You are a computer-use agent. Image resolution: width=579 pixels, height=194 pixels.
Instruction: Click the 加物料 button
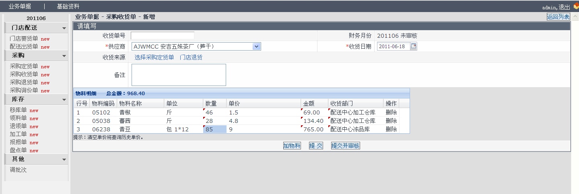click(x=292, y=146)
